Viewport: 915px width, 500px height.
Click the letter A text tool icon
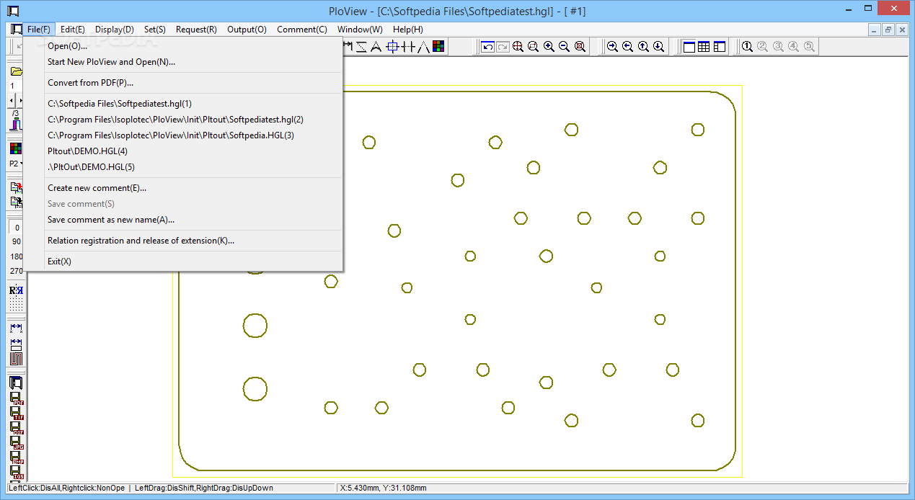tap(376, 47)
